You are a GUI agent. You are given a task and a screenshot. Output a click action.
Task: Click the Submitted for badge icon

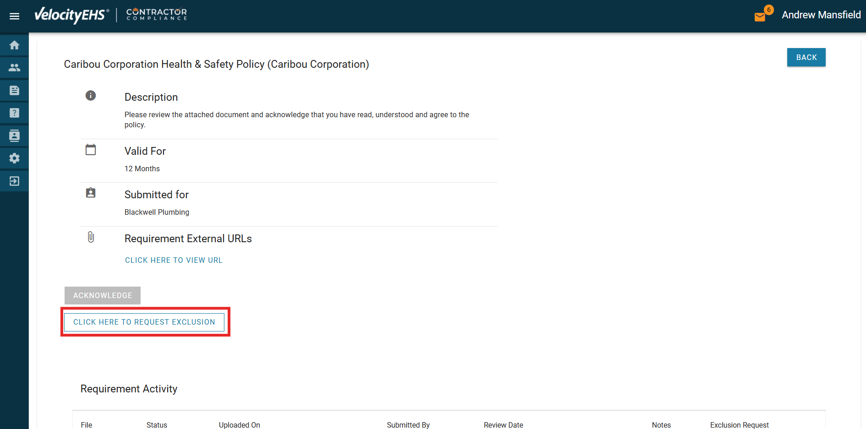pos(91,193)
